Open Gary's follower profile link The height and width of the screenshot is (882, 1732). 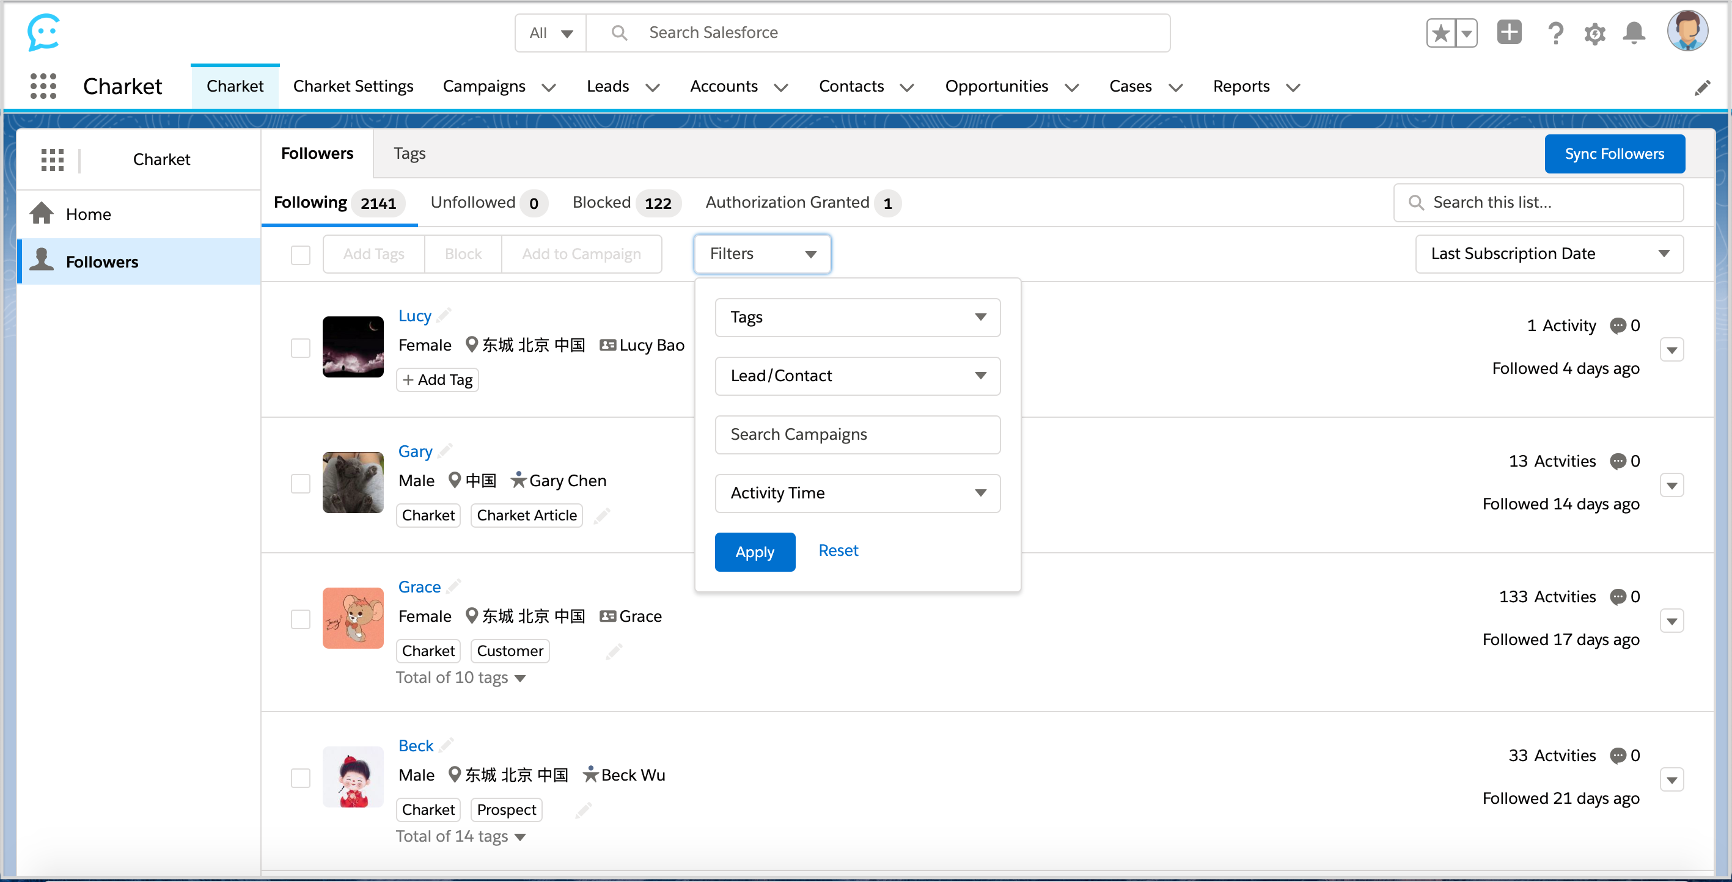[x=415, y=451]
